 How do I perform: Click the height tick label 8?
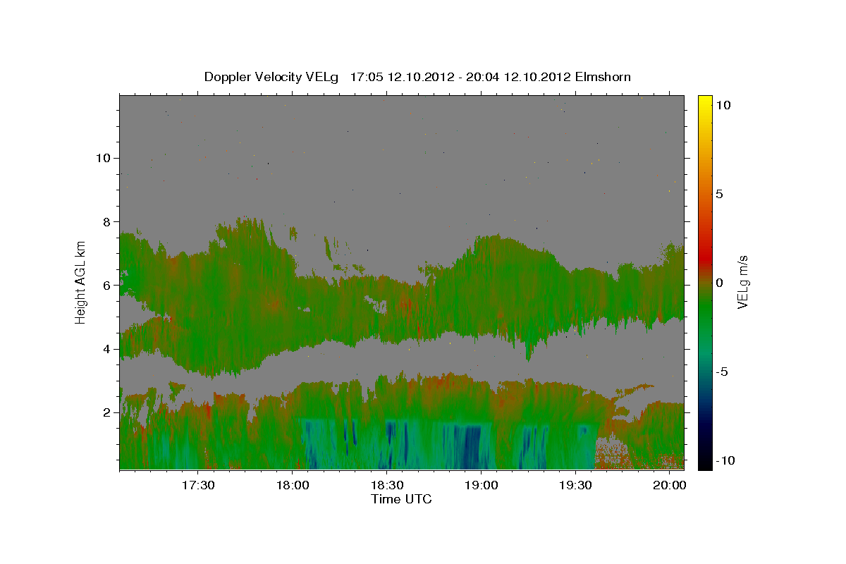pyautogui.click(x=107, y=222)
